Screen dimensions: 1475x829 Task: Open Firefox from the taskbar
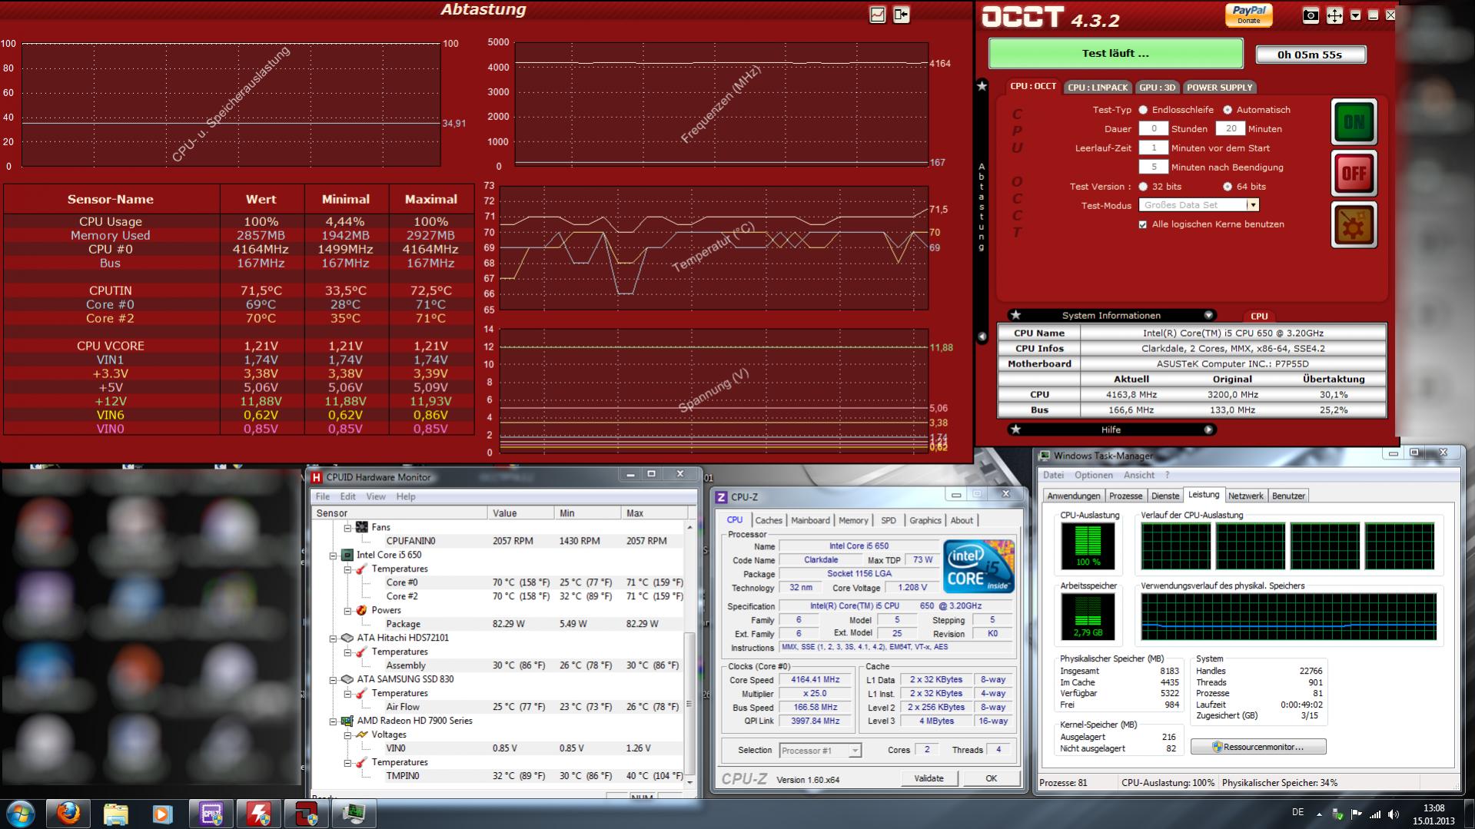click(x=68, y=814)
